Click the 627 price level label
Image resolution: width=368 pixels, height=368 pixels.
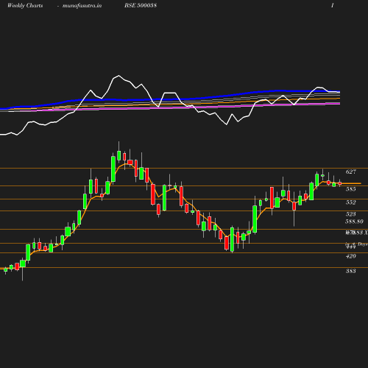click(x=350, y=171)
